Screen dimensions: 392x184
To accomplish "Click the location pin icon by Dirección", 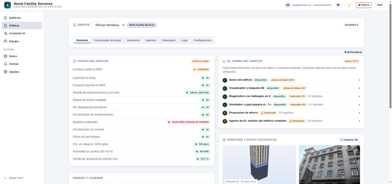I will coord(224,140).
